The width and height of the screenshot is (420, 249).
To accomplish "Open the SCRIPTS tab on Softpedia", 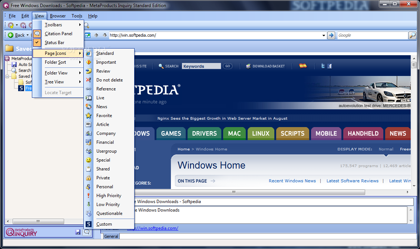I will point(292,133).
